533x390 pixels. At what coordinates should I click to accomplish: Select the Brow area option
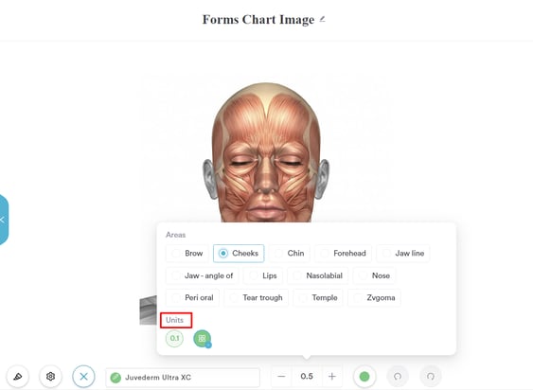(x=187, y=254)
